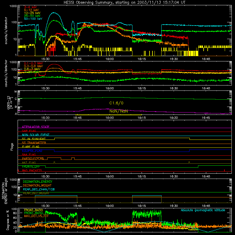Select the ATTENUATOR_STATE flag label
The width and height of the screenshot is (235, 235).
coord(36,127)
